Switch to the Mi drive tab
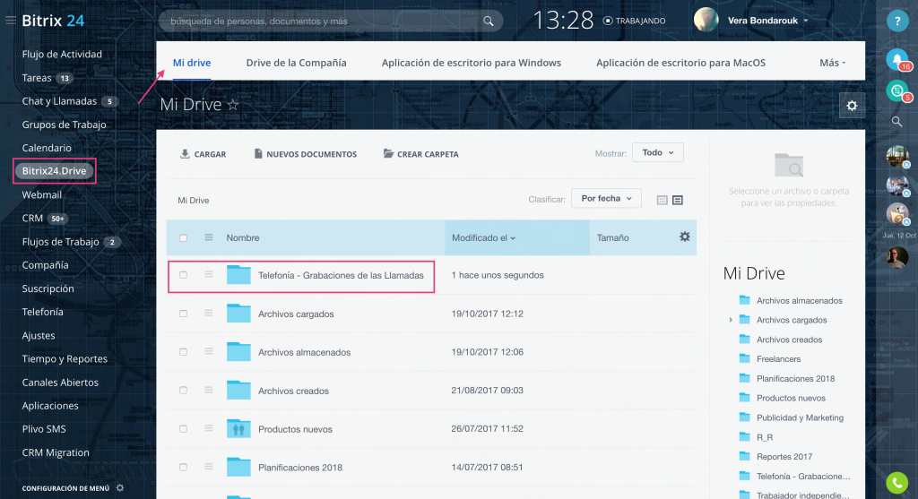The image size is (918, 499). [192, 63]
